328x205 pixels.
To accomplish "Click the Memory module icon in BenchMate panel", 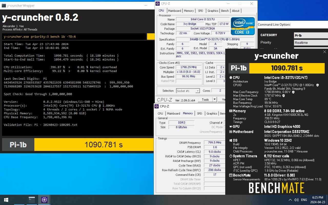I will pyautogui.click(x=231, y=111).
